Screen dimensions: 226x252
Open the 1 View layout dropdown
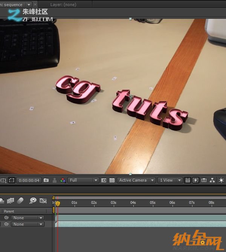(x=170, y=180)
